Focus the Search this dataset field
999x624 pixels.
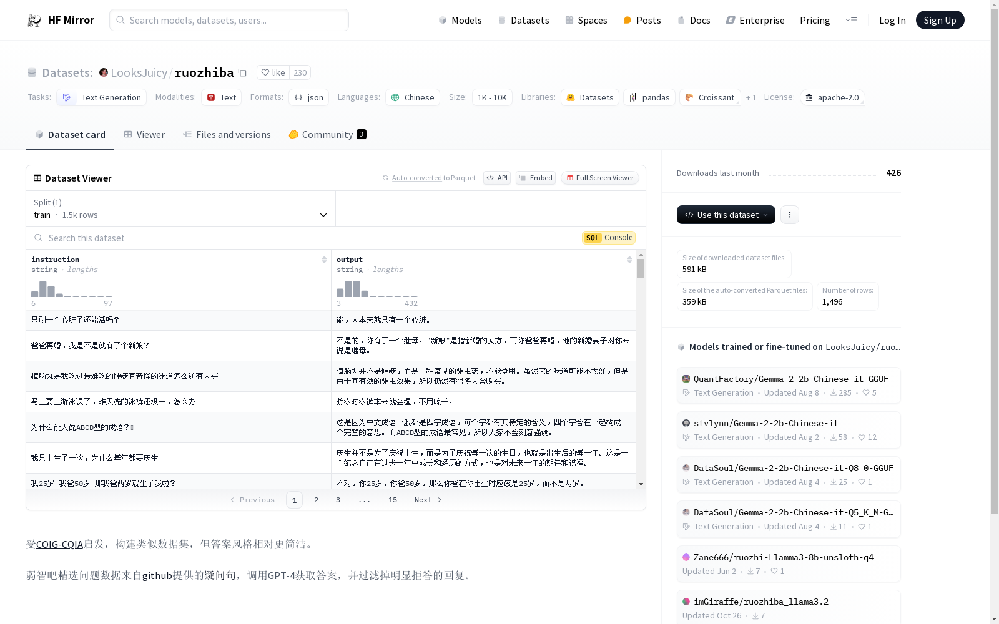[303, 238]
